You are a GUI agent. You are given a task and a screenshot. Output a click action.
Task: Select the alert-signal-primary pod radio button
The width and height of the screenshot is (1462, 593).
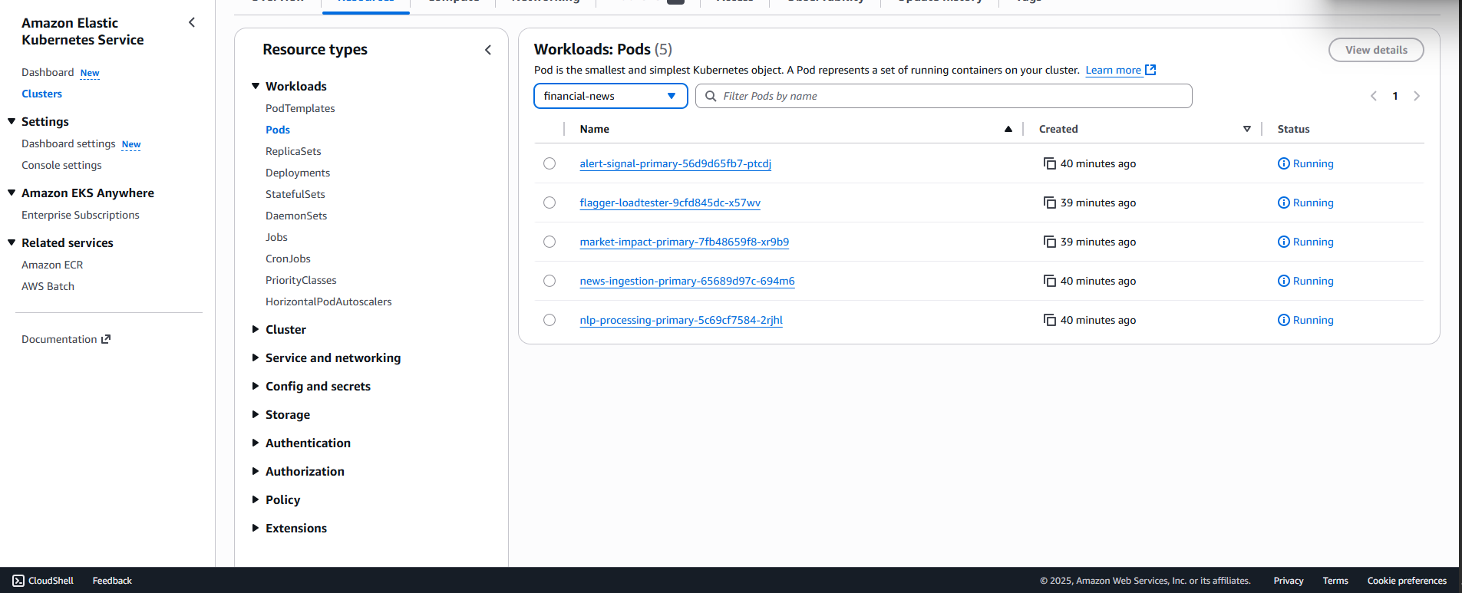tap(549, 163)
